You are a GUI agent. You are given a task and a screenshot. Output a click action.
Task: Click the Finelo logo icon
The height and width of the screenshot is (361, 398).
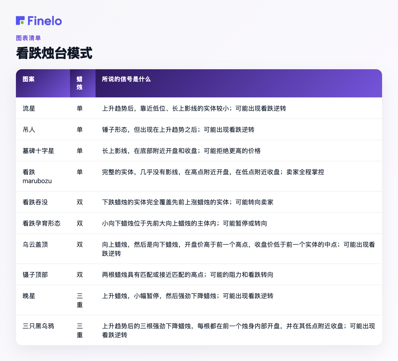(20, 21)
